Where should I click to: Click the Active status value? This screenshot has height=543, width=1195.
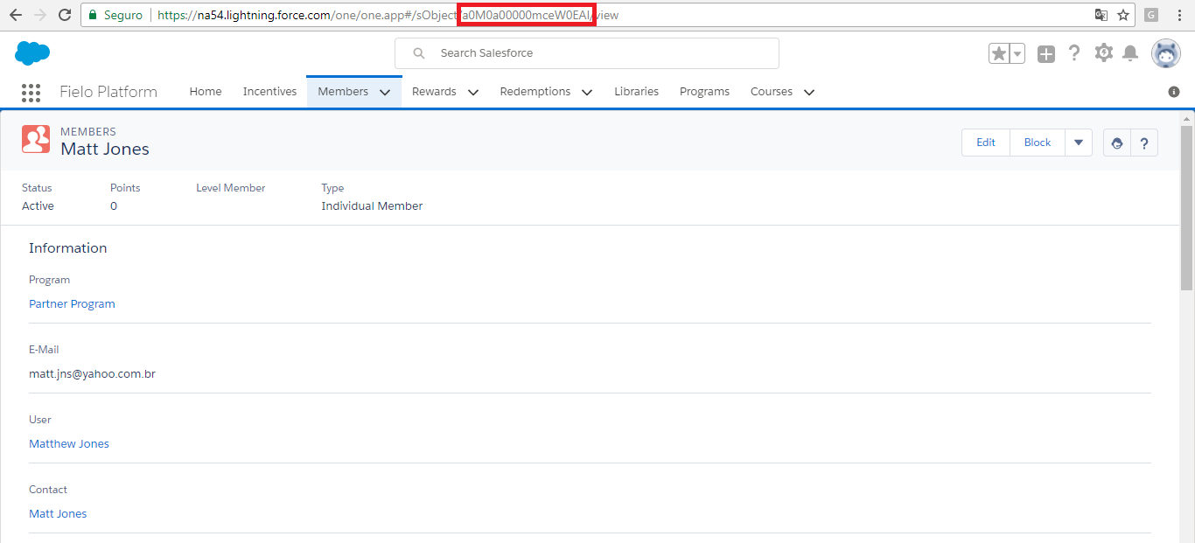(38, 206)
